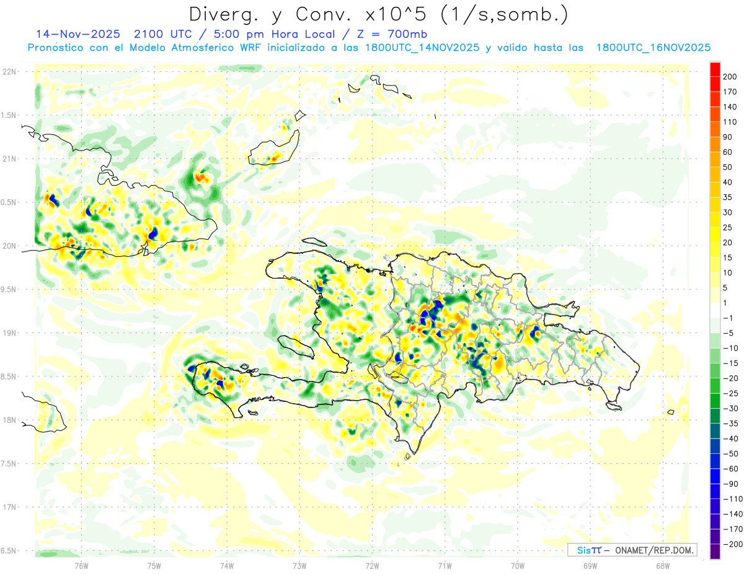Click the "1800UTC_14NOV2025" initialization timestamp
This screenshot has width=744, height=574.
(422, 48)
